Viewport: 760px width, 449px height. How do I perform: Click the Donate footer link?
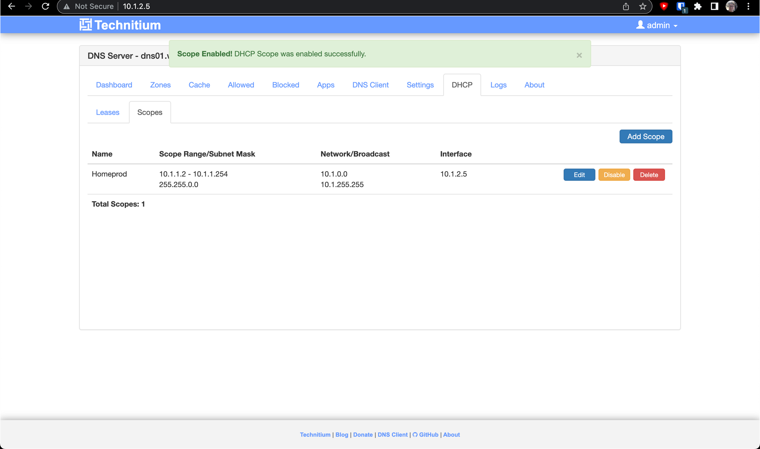(363, 435)
